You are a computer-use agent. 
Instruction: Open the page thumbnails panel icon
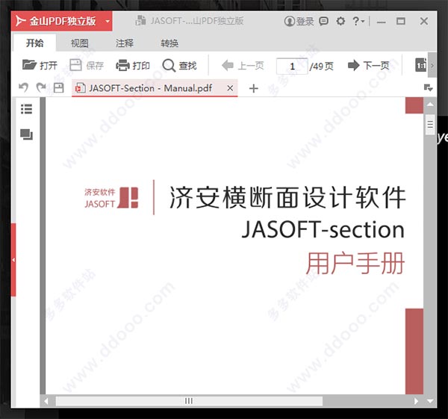coord(27,134)
